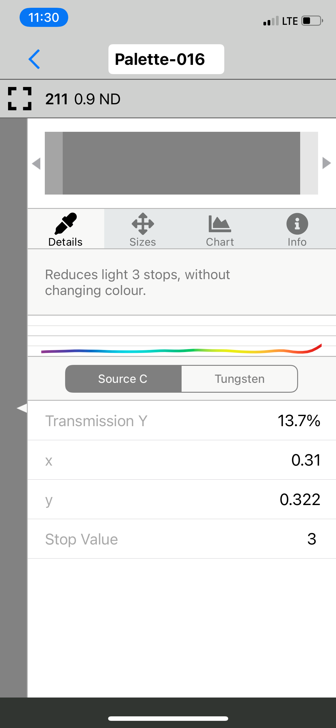Image resolution: width=336 pixels, height=728 pixels.
Task: Select the Details eyedropper icon
Action: pos(66,223)
